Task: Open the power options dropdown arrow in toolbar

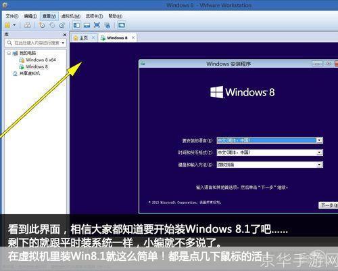Action: point(14,25)
